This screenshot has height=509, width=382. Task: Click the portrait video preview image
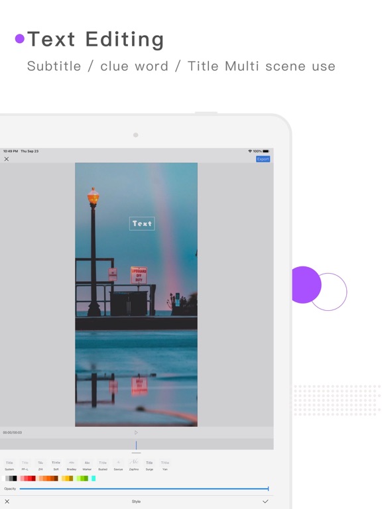tap(136, 294)
